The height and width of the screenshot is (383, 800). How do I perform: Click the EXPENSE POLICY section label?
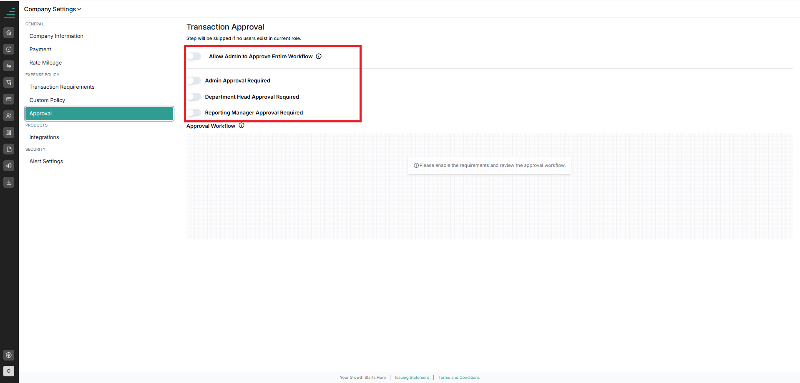click(x=42, y=75)
